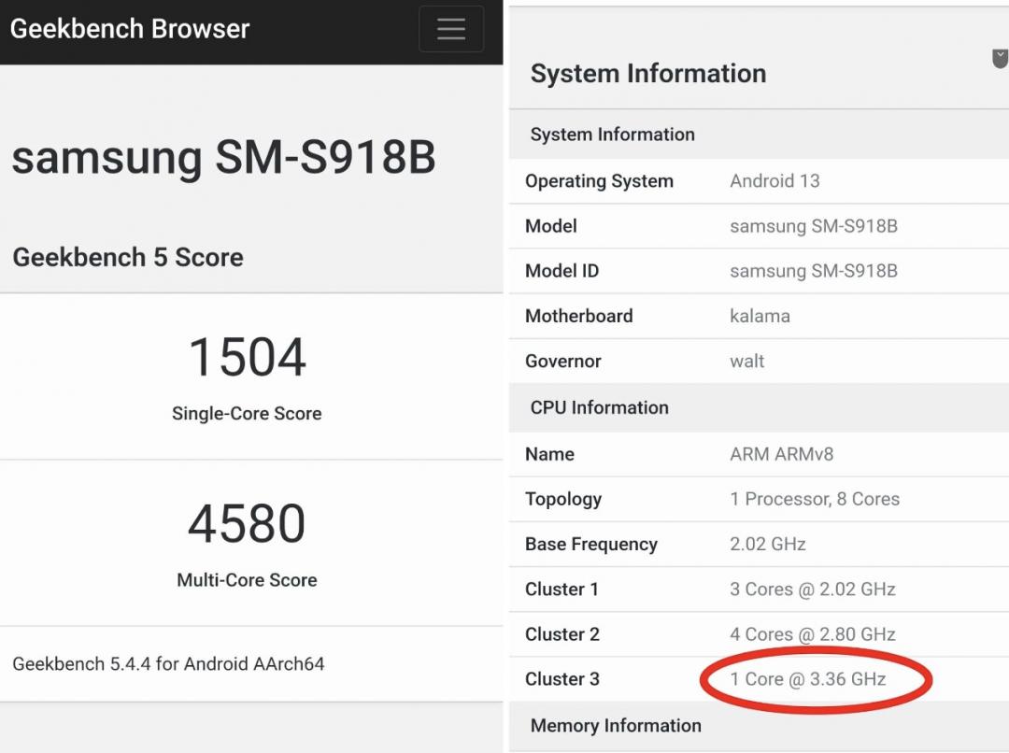Click the 'Single-Core Score' label
The image size is (1009, 753).
[x=247, y=413]
